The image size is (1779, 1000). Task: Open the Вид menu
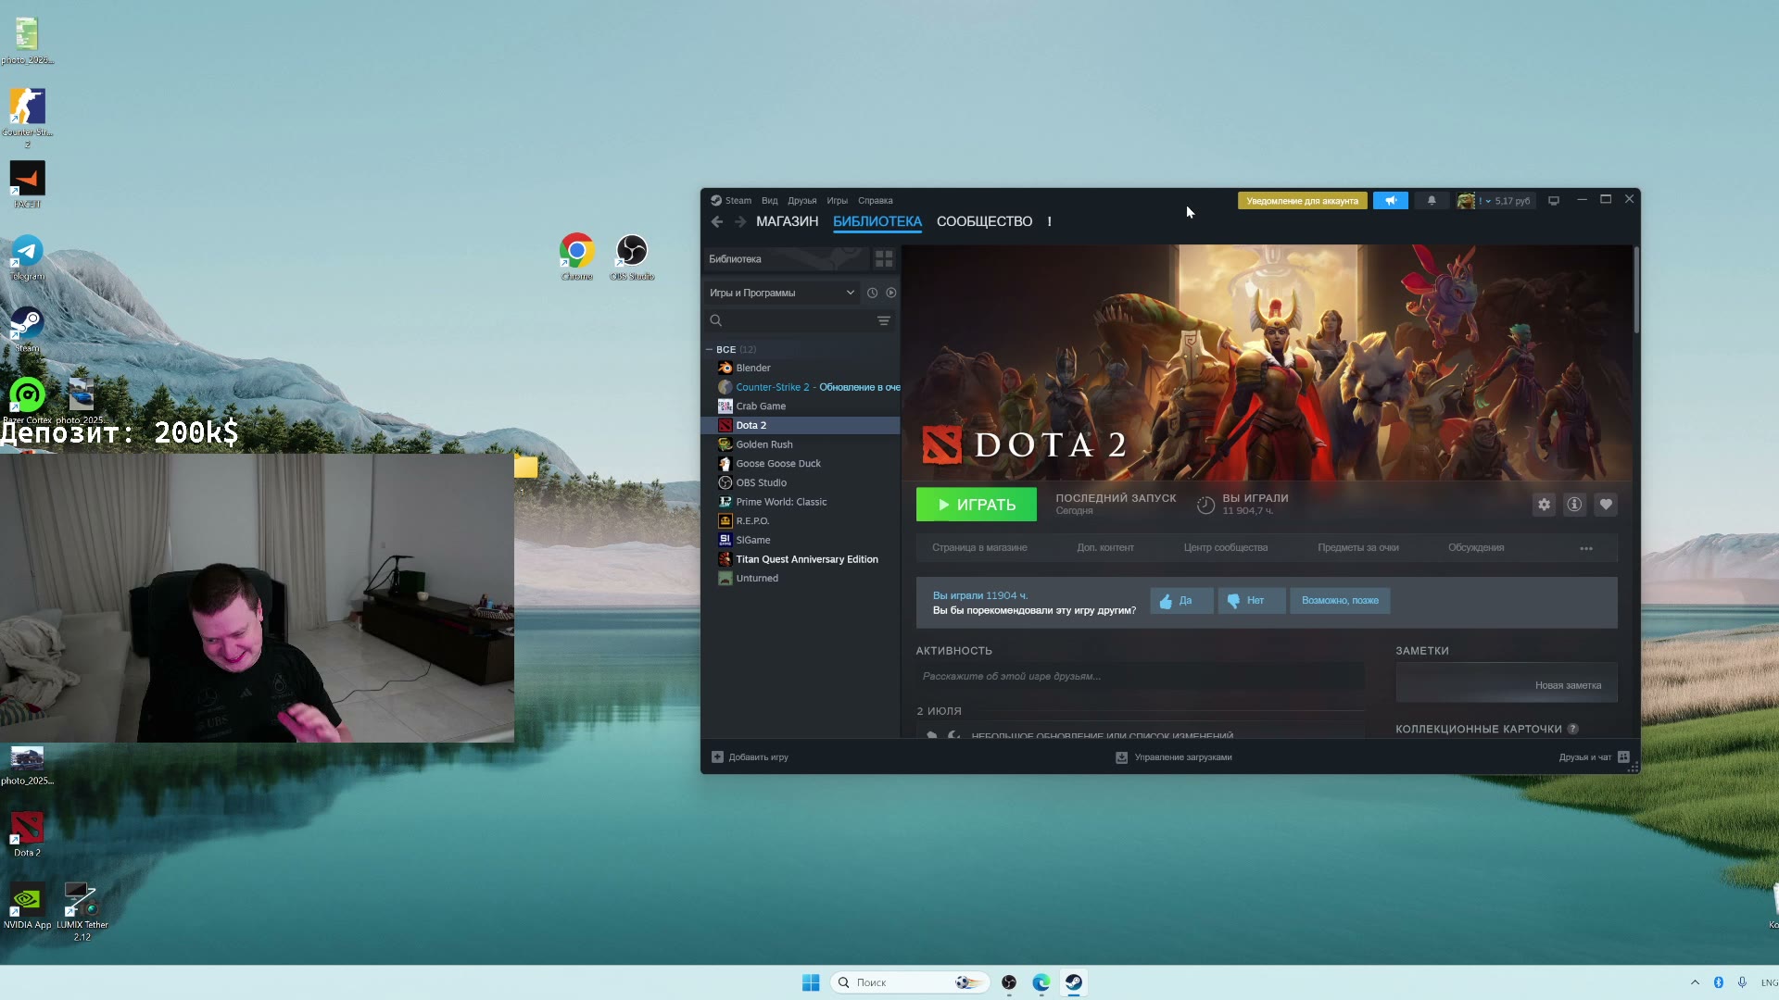[770, 201]
